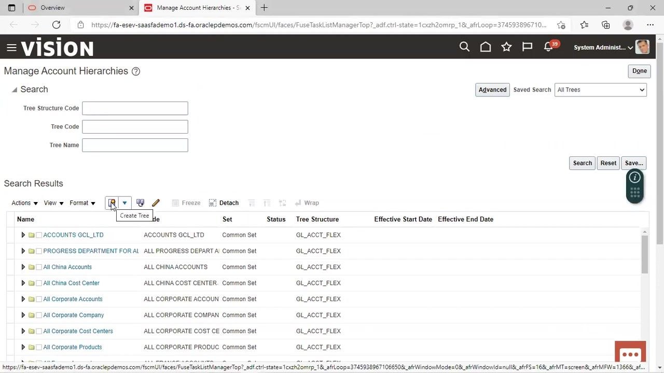Open the System Administrator profile picture
Image resolution: width=664 pixels, height=373 pixels.
tap(642, 47)
